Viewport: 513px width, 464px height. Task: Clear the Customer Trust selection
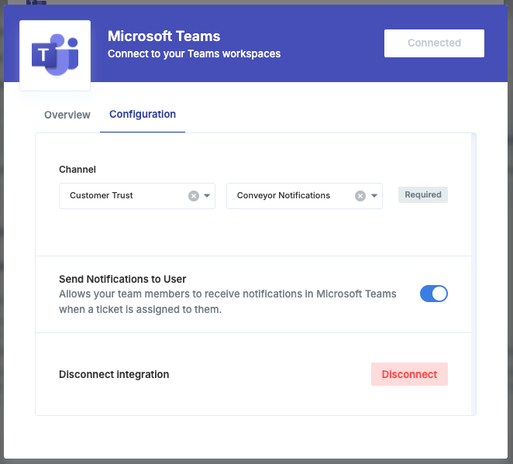coord(194,196)
